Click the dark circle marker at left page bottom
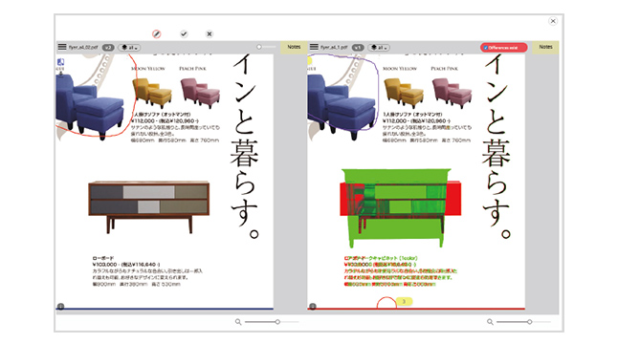The width and height of the screenshot is (618, 344). (60, 306)
